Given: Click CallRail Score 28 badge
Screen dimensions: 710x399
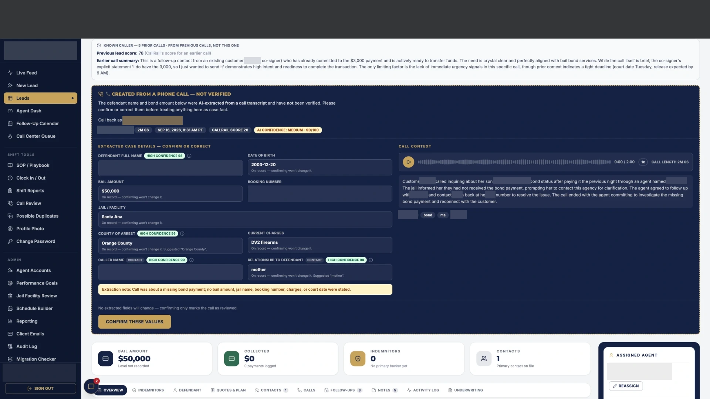Looking at the screenshot, I should coord(230,130).
